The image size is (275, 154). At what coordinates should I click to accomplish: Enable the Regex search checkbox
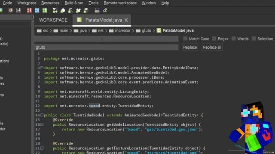[214, 38]
